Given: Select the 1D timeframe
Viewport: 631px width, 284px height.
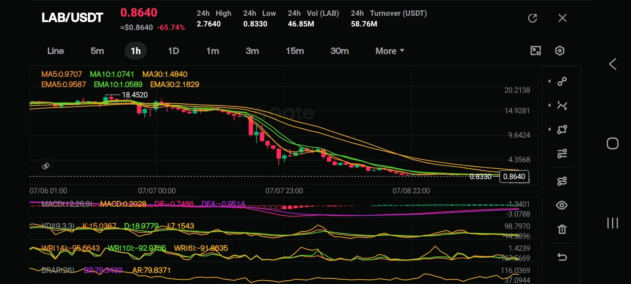Looking at the screenshot, I should coord(174,51).
